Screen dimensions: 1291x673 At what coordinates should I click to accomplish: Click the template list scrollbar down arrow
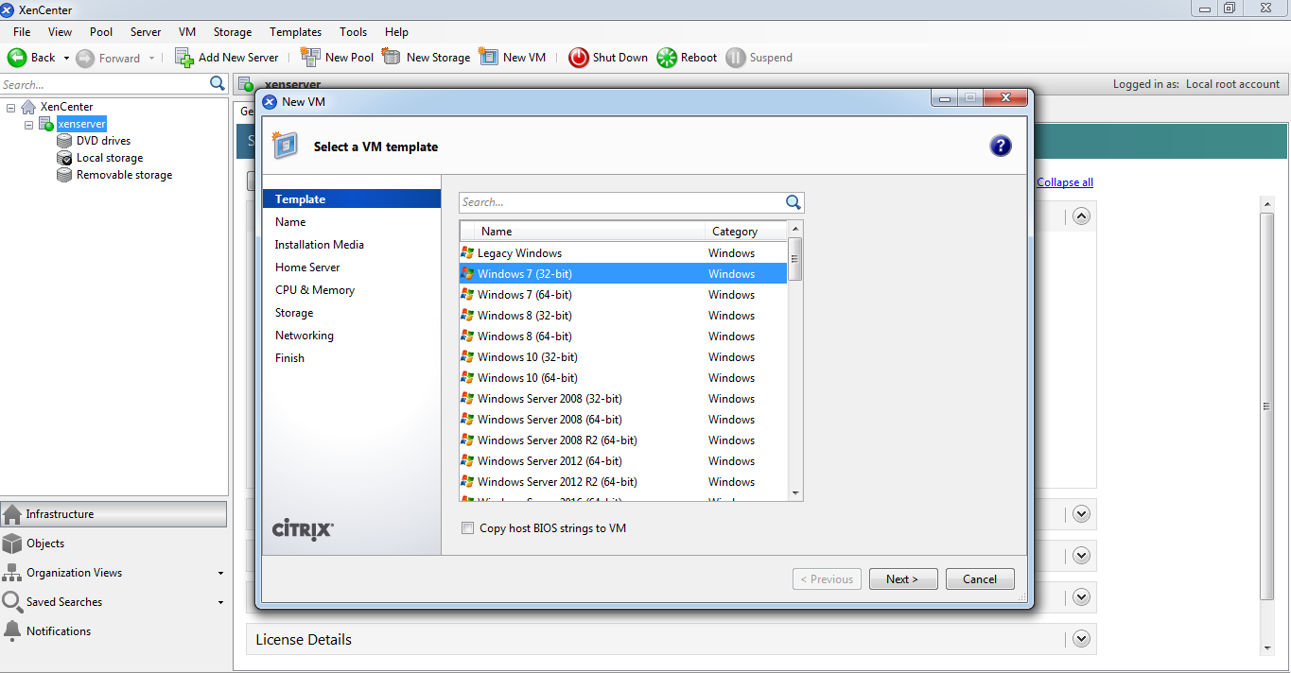(x=795, y=492)
